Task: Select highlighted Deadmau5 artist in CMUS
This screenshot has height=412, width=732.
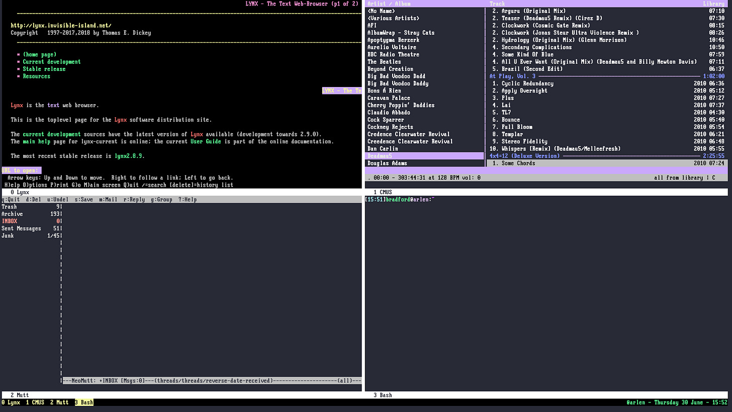Action: [425, 156]
